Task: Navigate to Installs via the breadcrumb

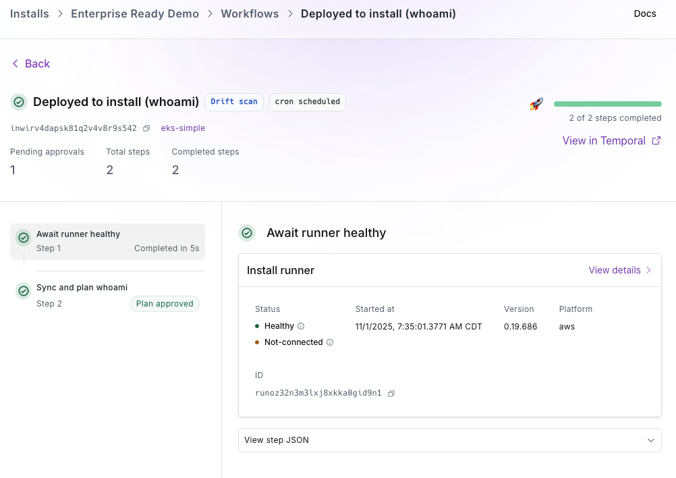Action: point(29,14)
